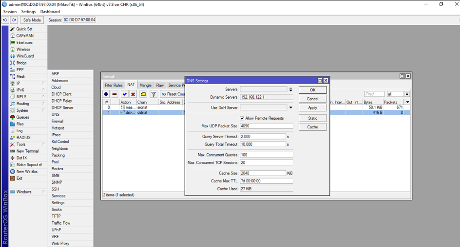The height and width of the screenshot is (247, 460).
Task: Switch to the Filter Rules tab
Action: (x=114, y=85)
